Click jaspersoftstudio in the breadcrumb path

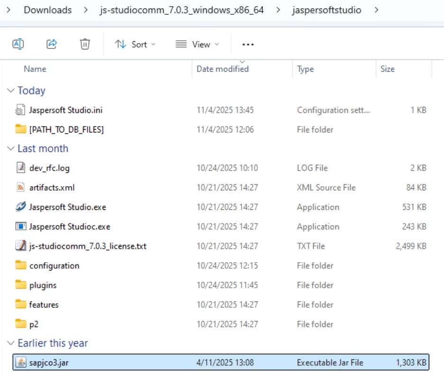(327, 10)
